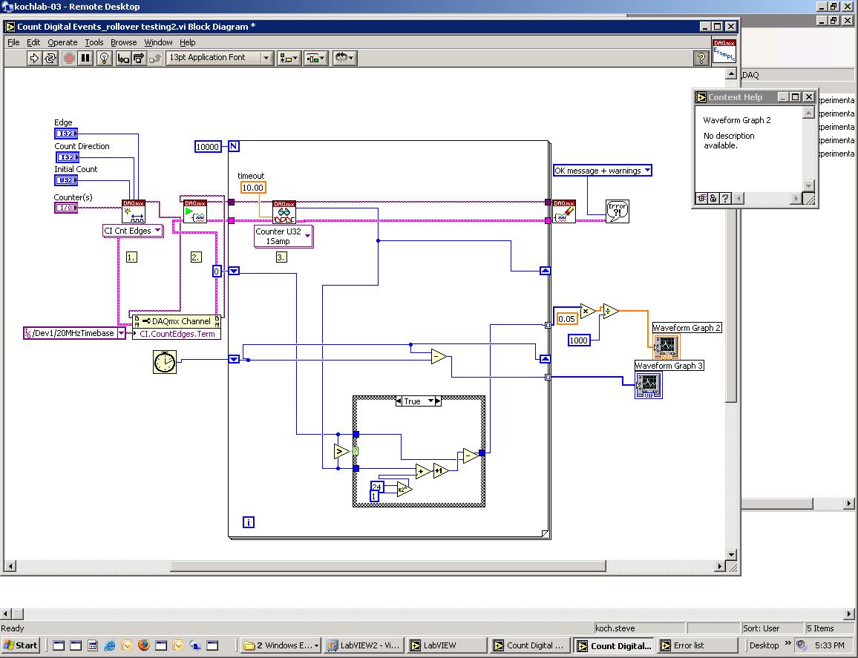
Task: Toggle the Context Help lock icon
Action: pyautogui.click(x=713, y=198)
